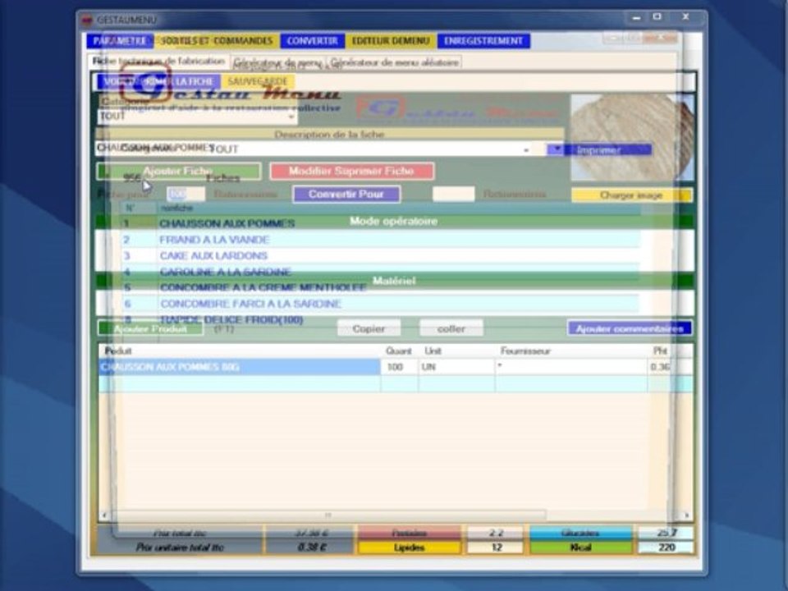Click the quantity cell showing 100
Viewport: 788px width, 591px height.
[399, 367]
